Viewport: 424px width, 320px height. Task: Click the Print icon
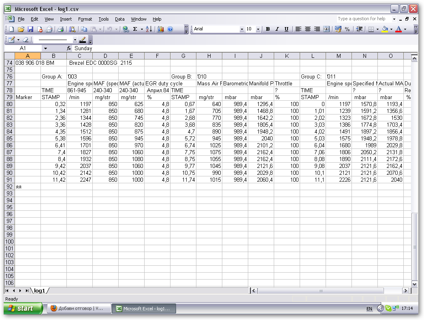click(x=61, y=29)
